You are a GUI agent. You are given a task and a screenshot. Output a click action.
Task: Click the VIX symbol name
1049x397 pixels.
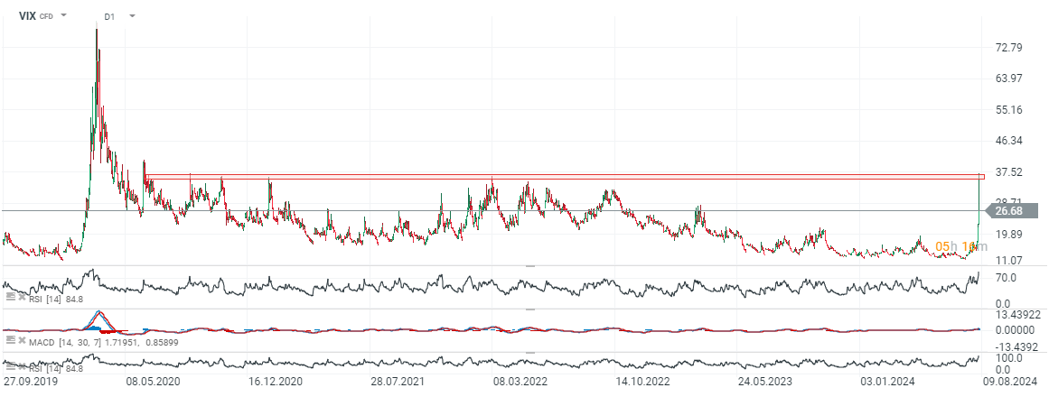click(x=28, y=16)
